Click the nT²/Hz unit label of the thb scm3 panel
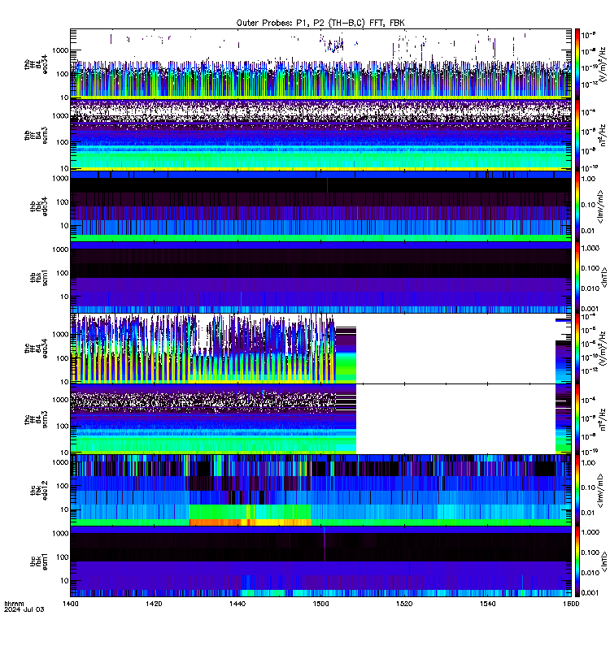This screenshot has width=610, height=650. (603, 135)
